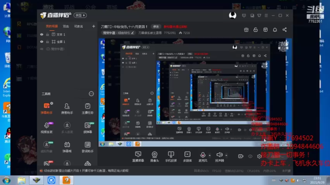This screenshot has height=185, width=330.
Task: Switch to 我的场景 tab
Action: coord(52,26)
